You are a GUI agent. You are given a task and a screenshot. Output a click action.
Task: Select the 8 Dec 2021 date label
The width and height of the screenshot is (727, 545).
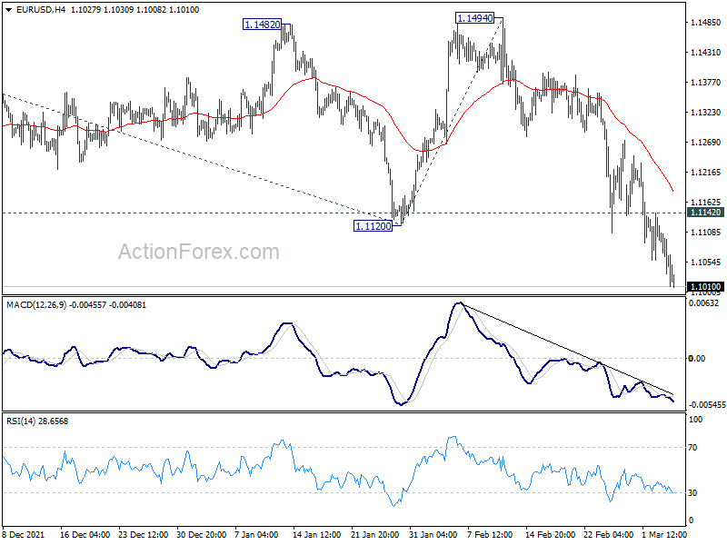tap(24, 534)
